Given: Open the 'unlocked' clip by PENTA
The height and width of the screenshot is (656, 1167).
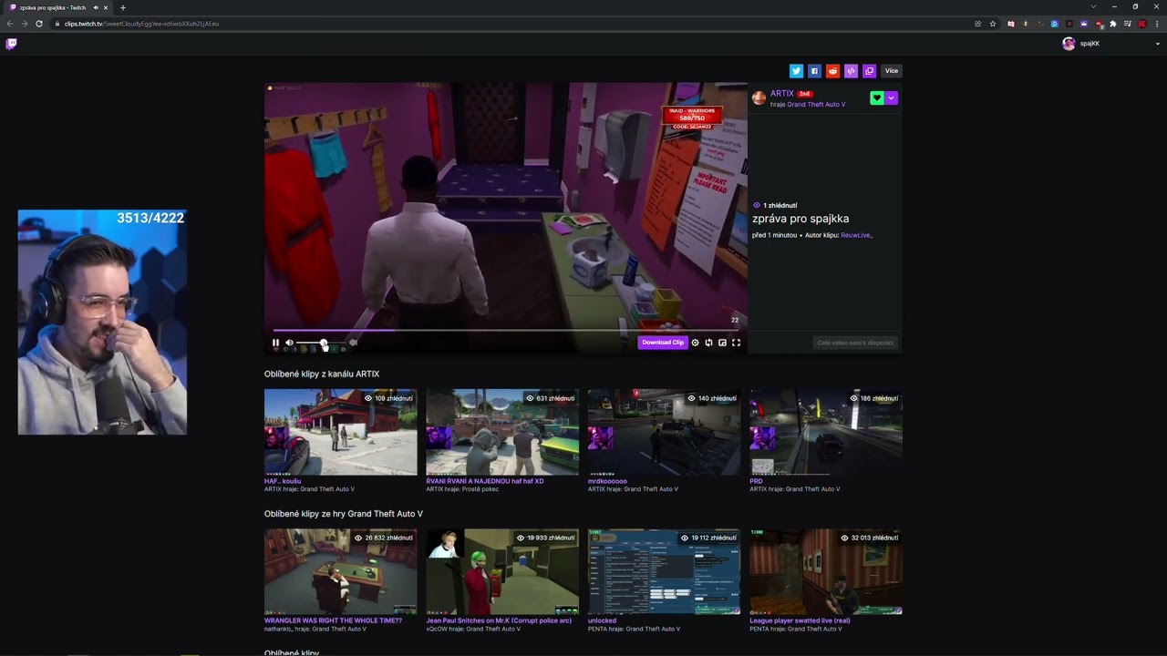Looking at the screenshot, I should point(664,571).
